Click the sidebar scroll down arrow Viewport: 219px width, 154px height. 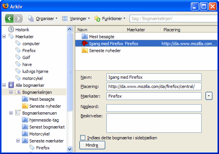pos(69,149)
